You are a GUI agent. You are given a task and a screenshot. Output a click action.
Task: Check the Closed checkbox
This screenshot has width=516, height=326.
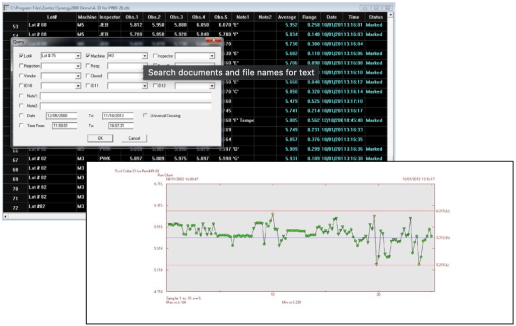coord(88,75)
